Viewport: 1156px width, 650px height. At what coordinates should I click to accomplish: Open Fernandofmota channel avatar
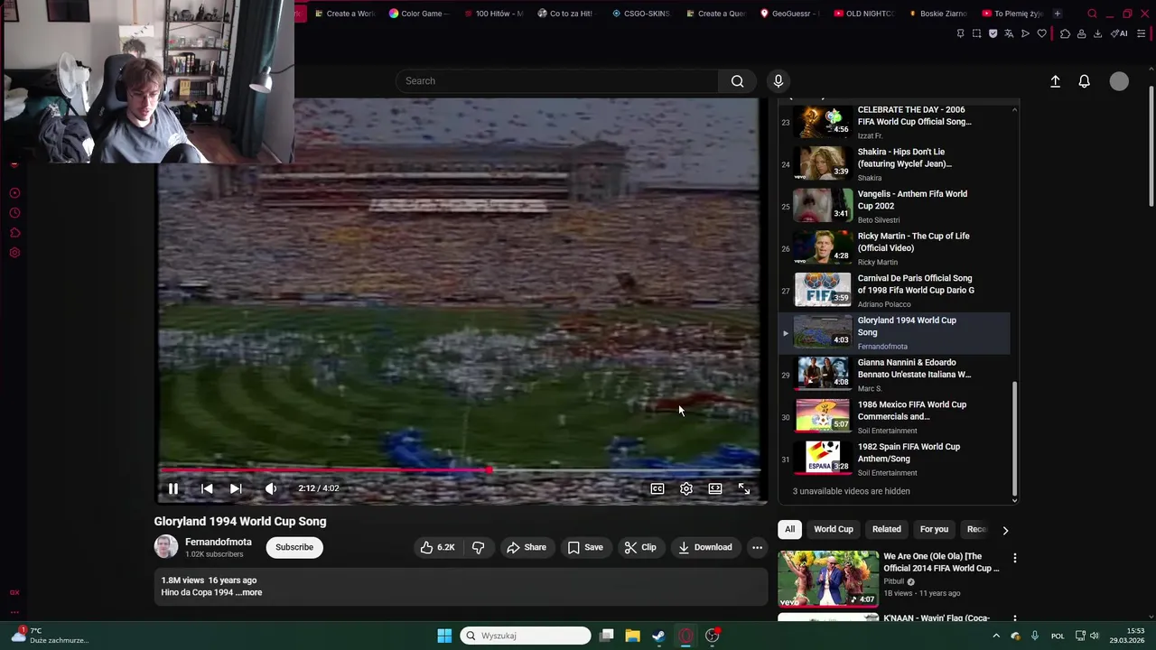[x=166, y=547]
